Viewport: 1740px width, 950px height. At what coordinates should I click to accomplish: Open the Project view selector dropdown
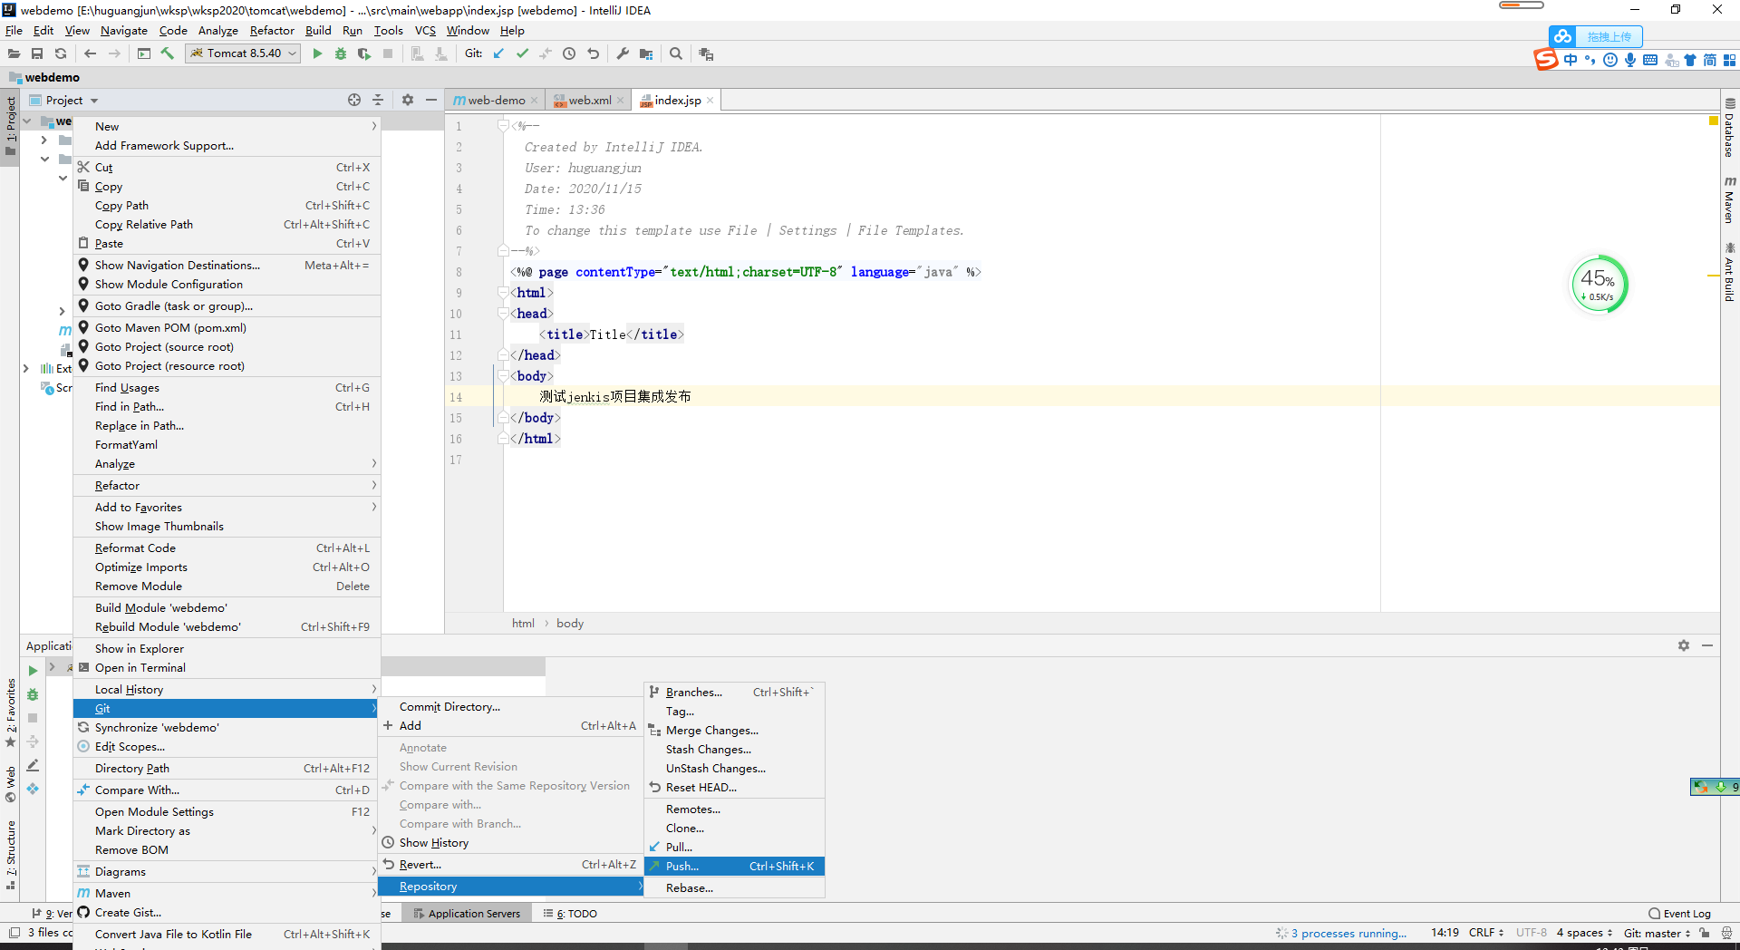(63, 100)
